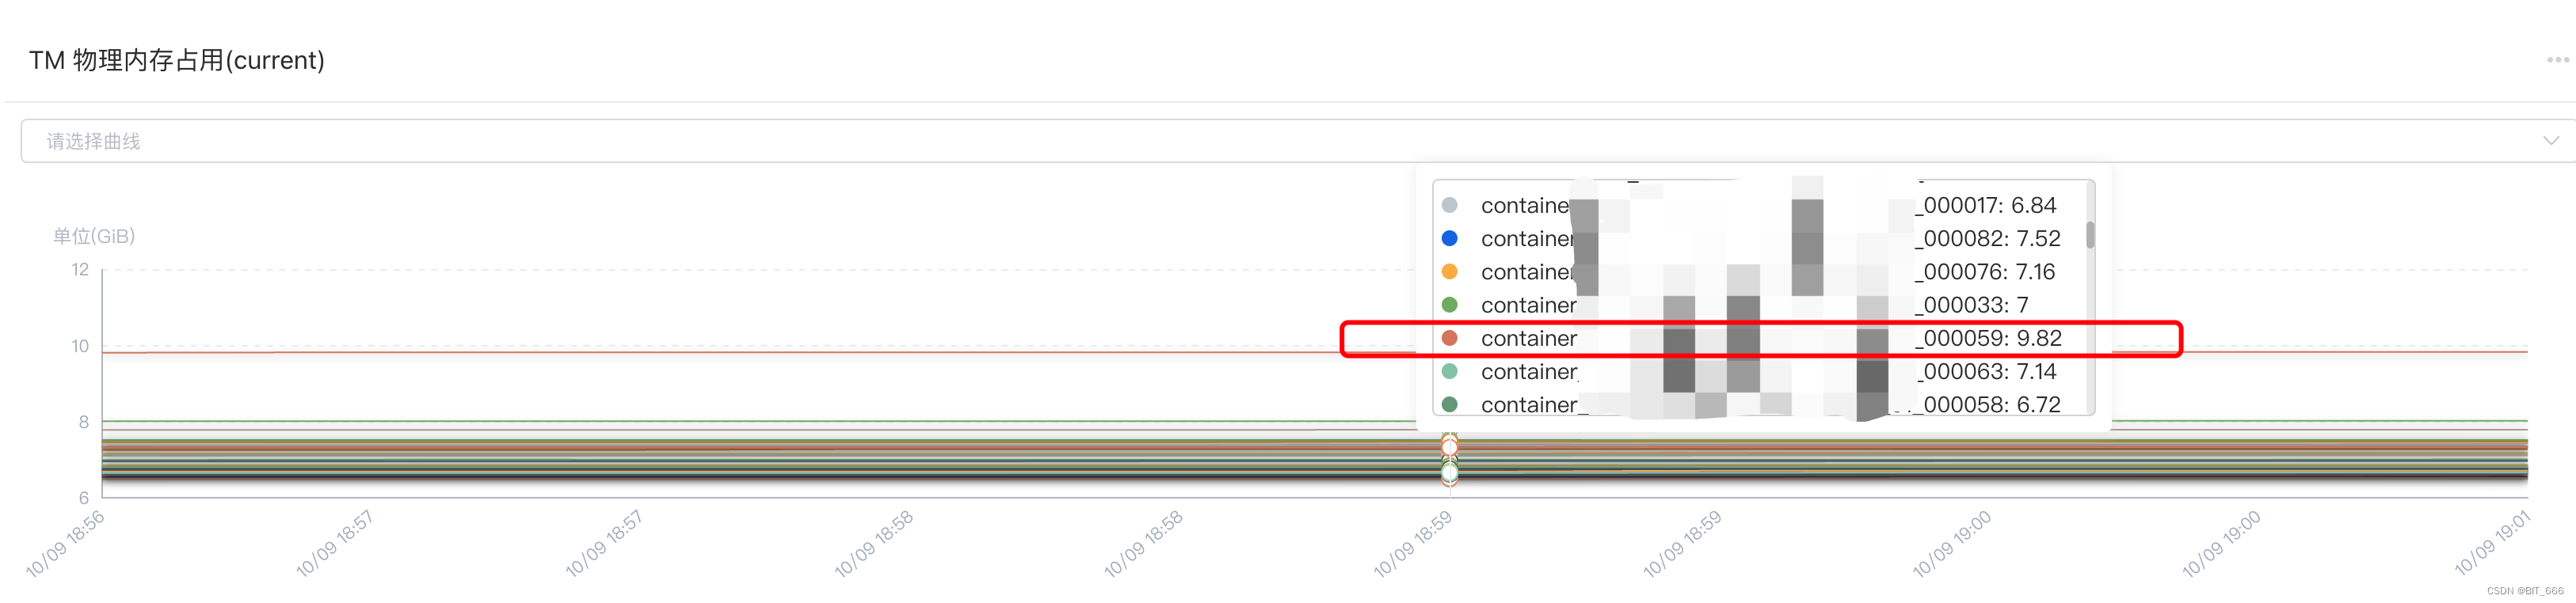Select tooltip value _000033: 7
This screenshot has width=2576, height=603.
(x=1972, y=305)
